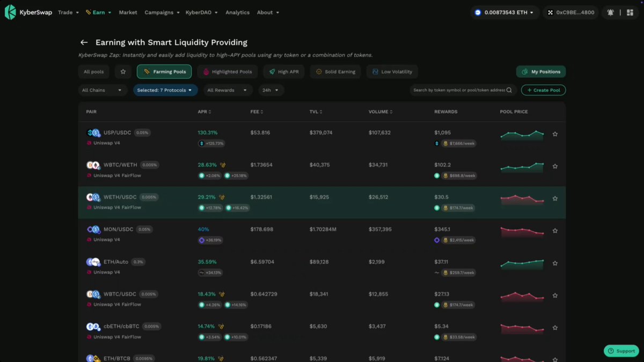The width and height of the screenshot is (644, 362).
Task: Go to the Analytics page
Action: click(237, 12)
